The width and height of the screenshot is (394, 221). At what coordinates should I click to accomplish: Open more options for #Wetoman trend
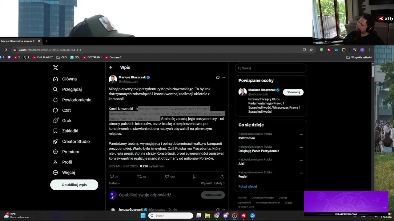302,134
